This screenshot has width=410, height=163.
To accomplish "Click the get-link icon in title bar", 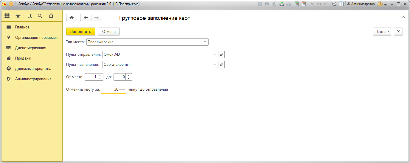I will [x=282, y=4].
